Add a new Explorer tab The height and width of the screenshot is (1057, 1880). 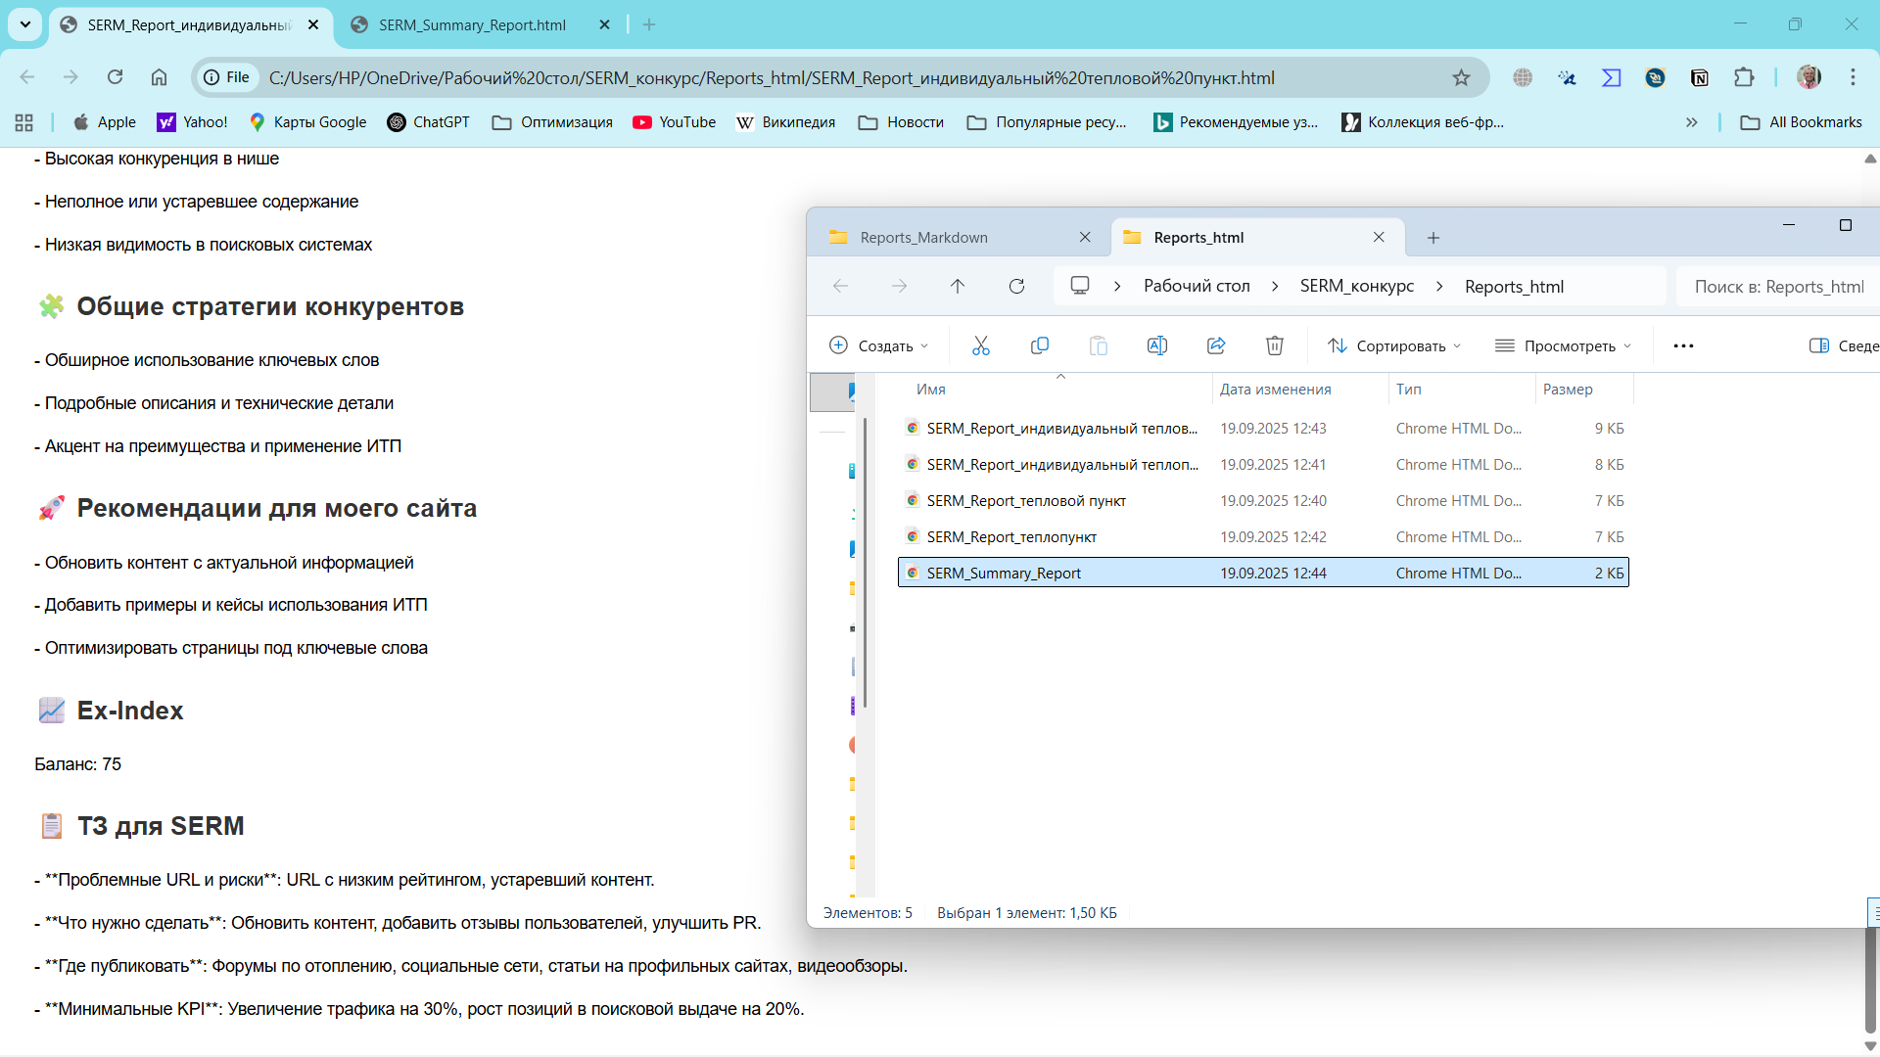1433,238
